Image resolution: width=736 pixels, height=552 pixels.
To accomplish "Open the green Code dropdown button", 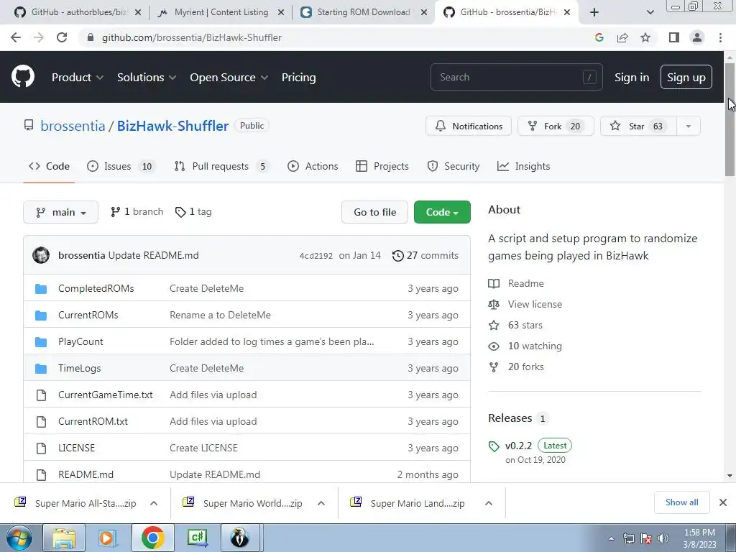I will [x=442, y=212].
